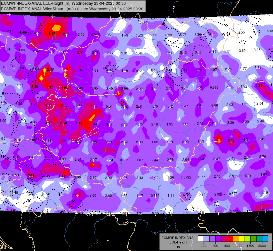This screenshot has height=251, width=273.
Task: Click the magenta legend swatch left of 800
Action: pos(224,239)
